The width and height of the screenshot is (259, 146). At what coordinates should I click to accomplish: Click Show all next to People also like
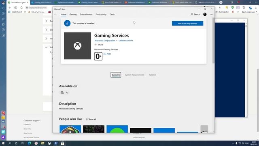(x=91, y=119)
